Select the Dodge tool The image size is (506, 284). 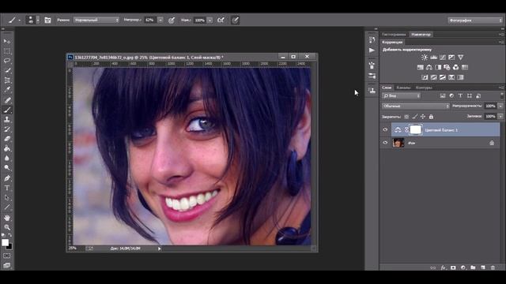pyautogui.click(x=7, y=168)
